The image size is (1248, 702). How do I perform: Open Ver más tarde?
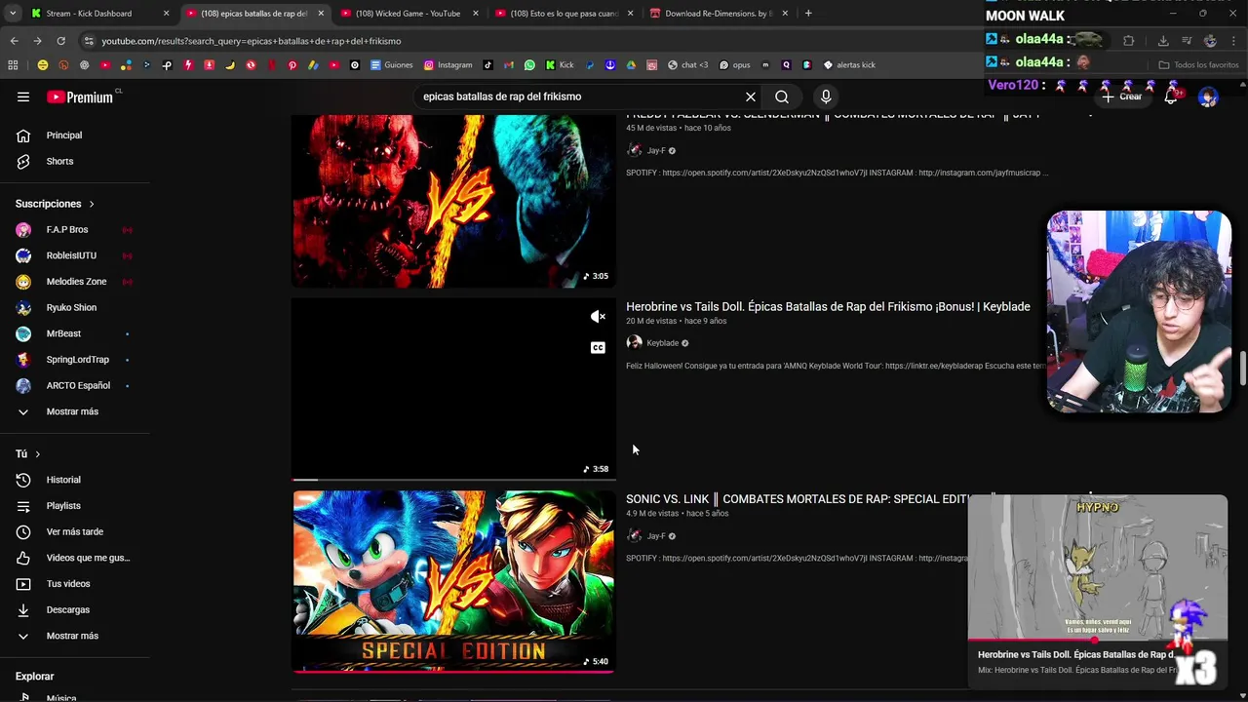click(74, 531)
